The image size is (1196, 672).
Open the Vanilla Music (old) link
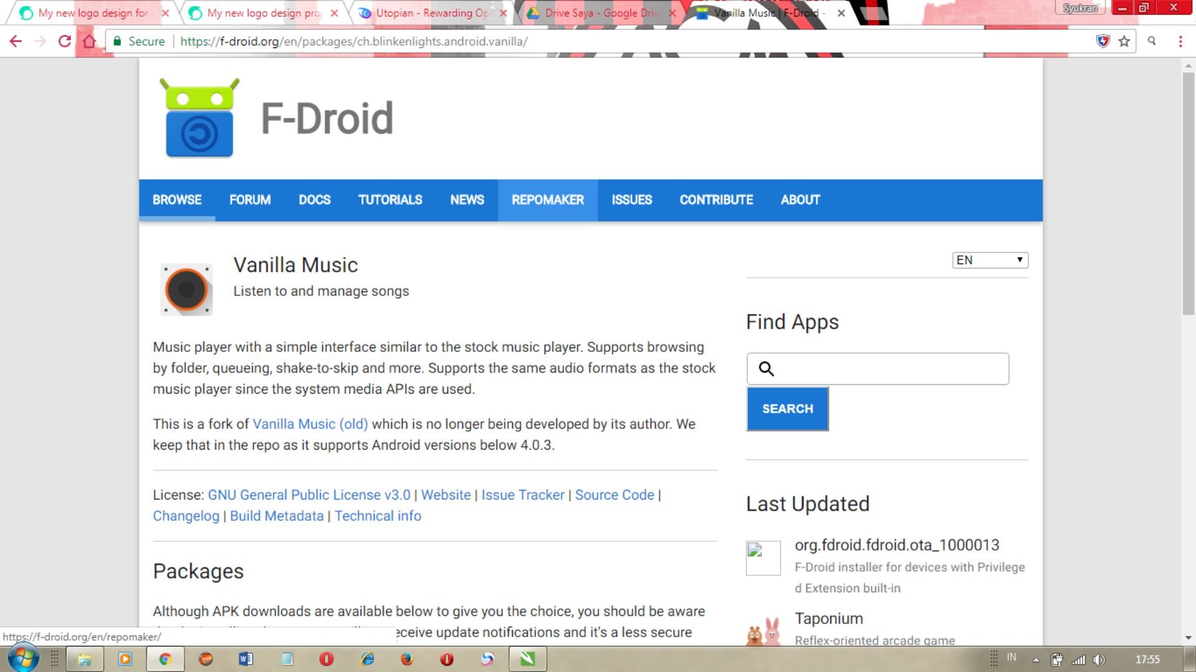310,424
